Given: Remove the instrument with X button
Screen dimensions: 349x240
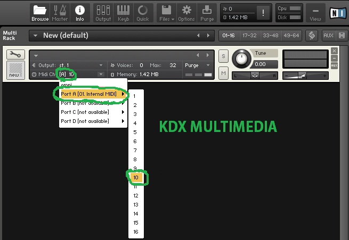Looking at the screenshot, I should click(334, 51).
